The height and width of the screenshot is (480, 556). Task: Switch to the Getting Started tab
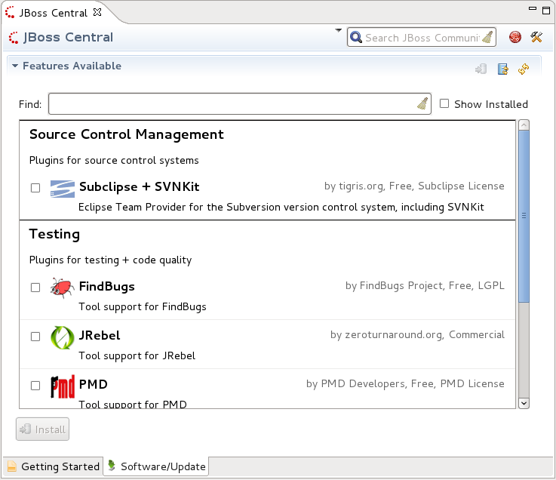(x=54, y=466)
